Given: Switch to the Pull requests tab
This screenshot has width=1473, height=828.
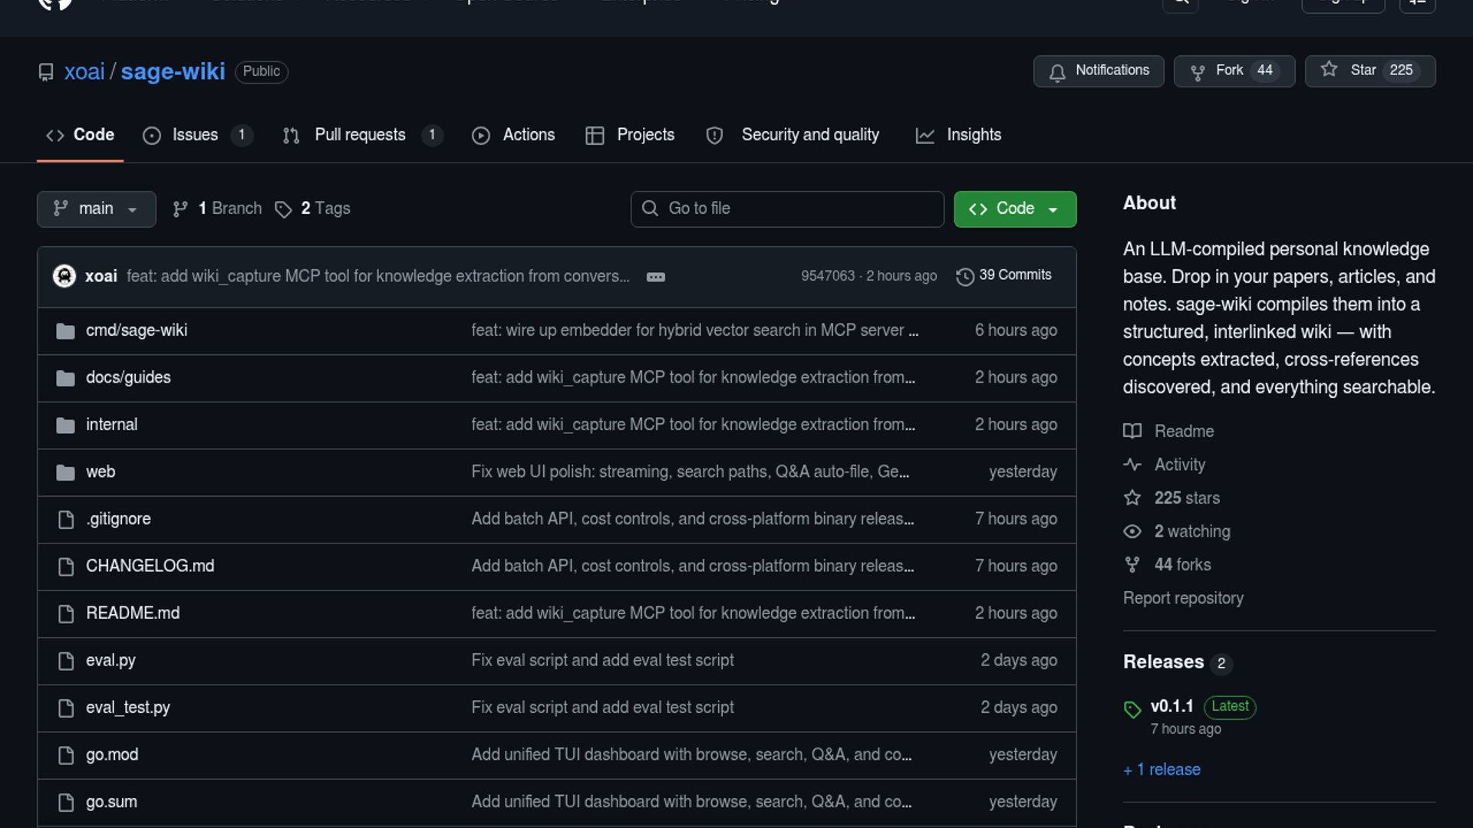Looking at the screenshot, I should [360, 135].
